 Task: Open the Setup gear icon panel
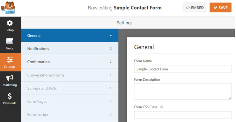pyautogui.click(x=10, y=23)
